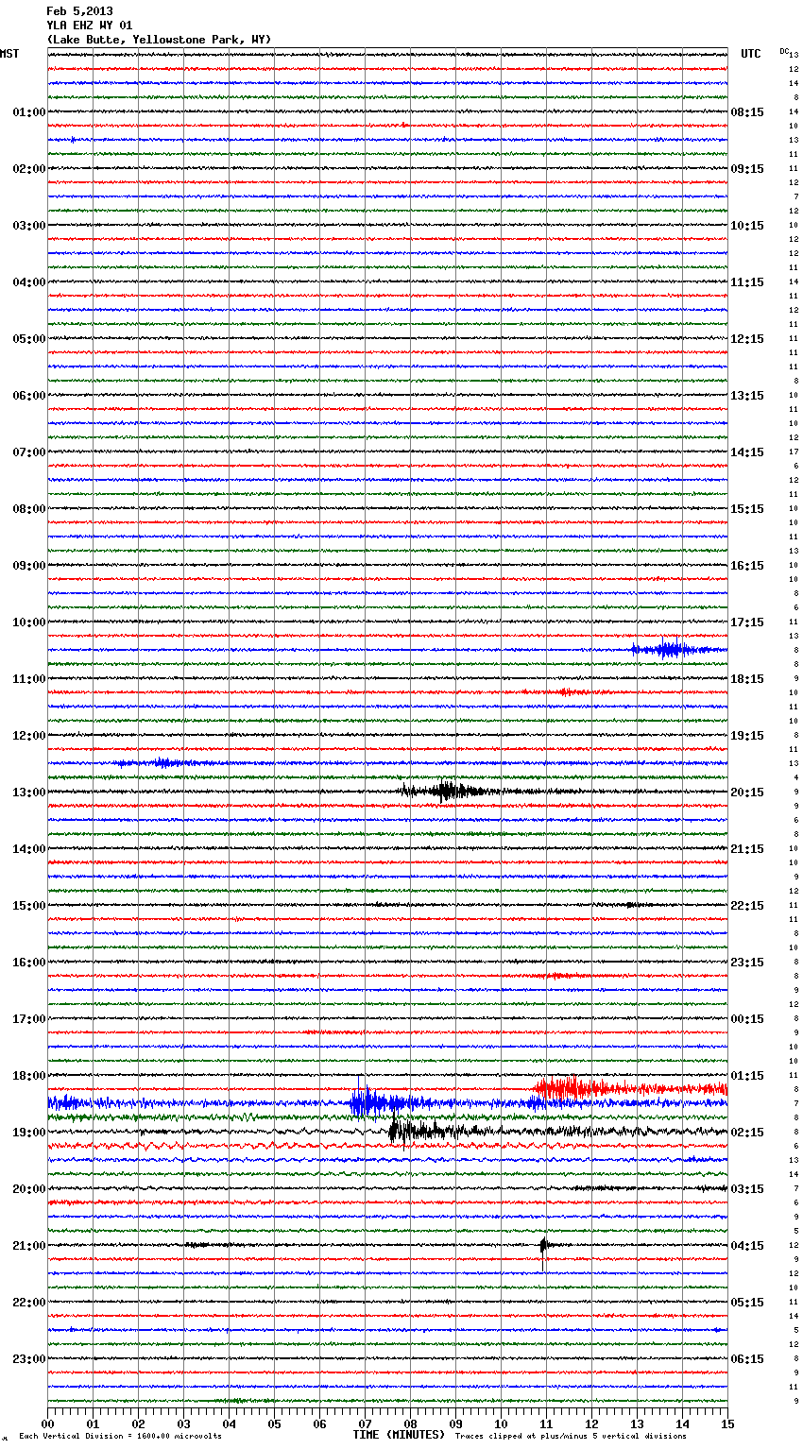803x1449 pixels.
Task: Select the 07:00 MST time label
Action: (x=29, y=452)
